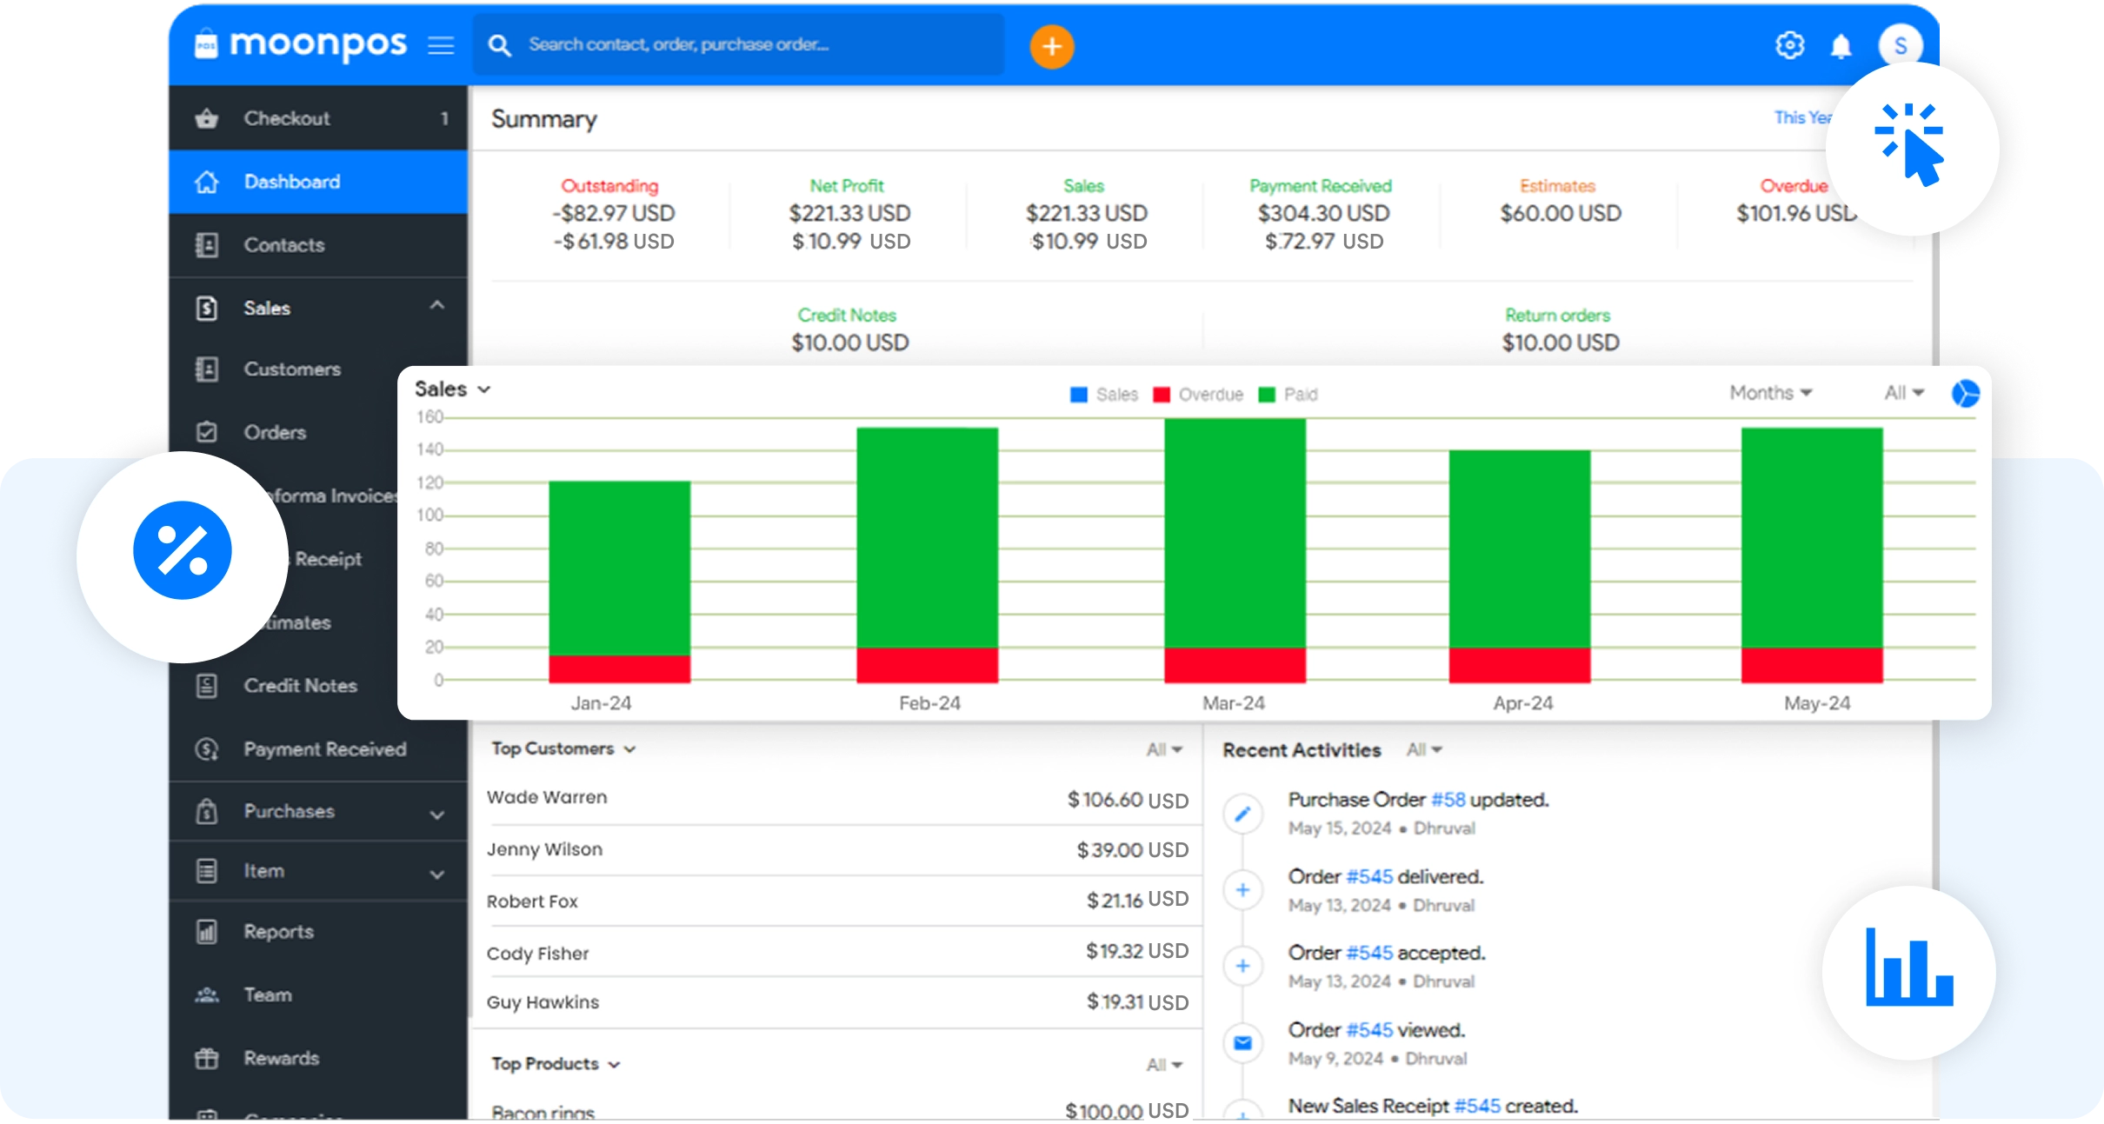2104x1124 pixels.
Task: Open the Reports section
Action: click(278, 931)
